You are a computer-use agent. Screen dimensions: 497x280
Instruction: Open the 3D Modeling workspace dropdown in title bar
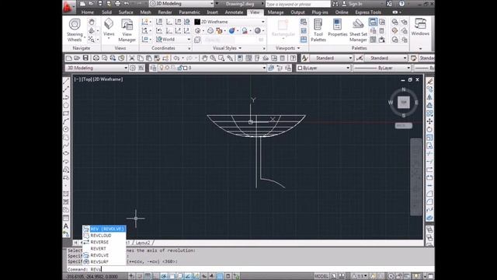pyautogui.click(x=182, y=3)
